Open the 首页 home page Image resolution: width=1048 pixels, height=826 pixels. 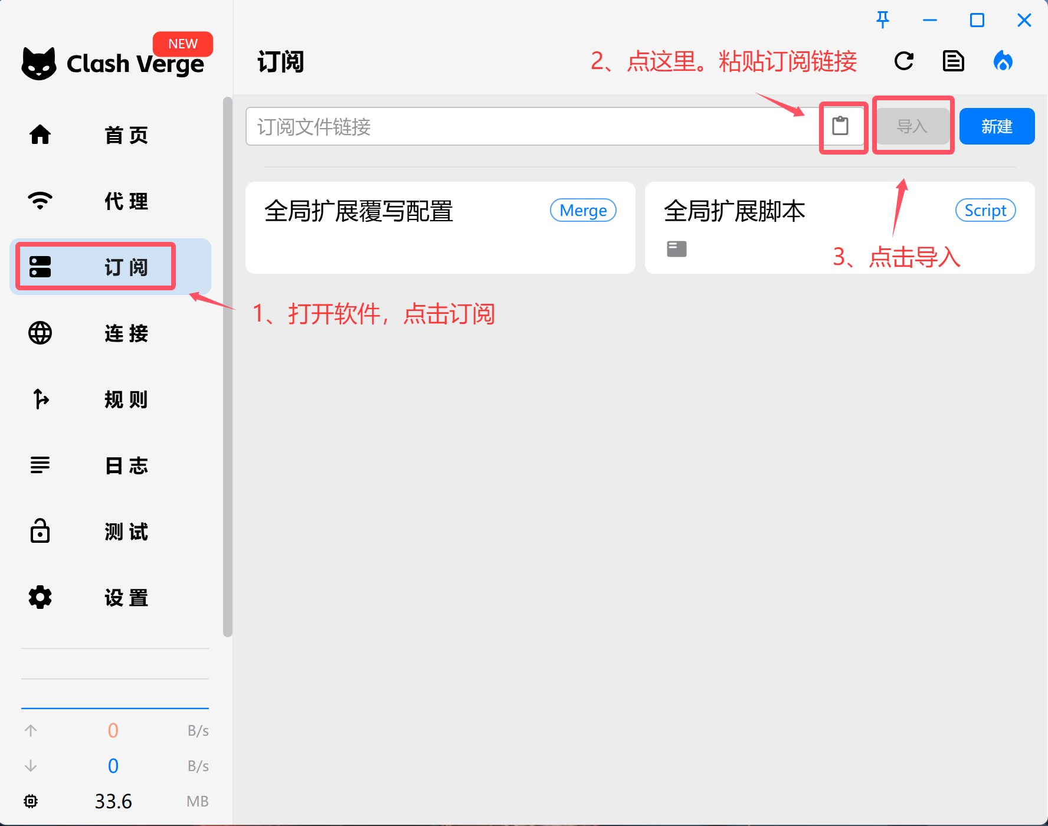coord(114,135)
